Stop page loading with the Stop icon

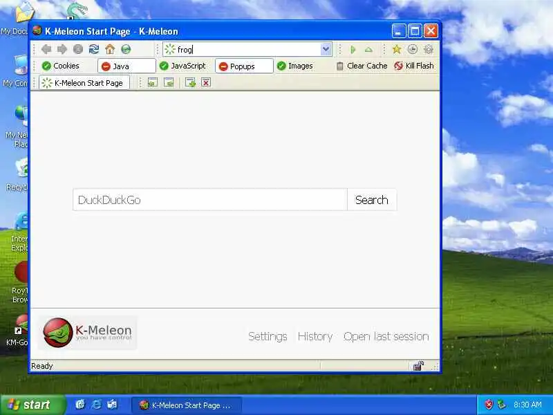(78, 49)
